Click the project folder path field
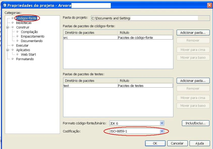This screenshot has width=213, height=149. point(150,18)
